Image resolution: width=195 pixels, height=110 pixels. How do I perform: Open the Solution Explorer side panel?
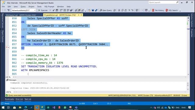point(192,20)
